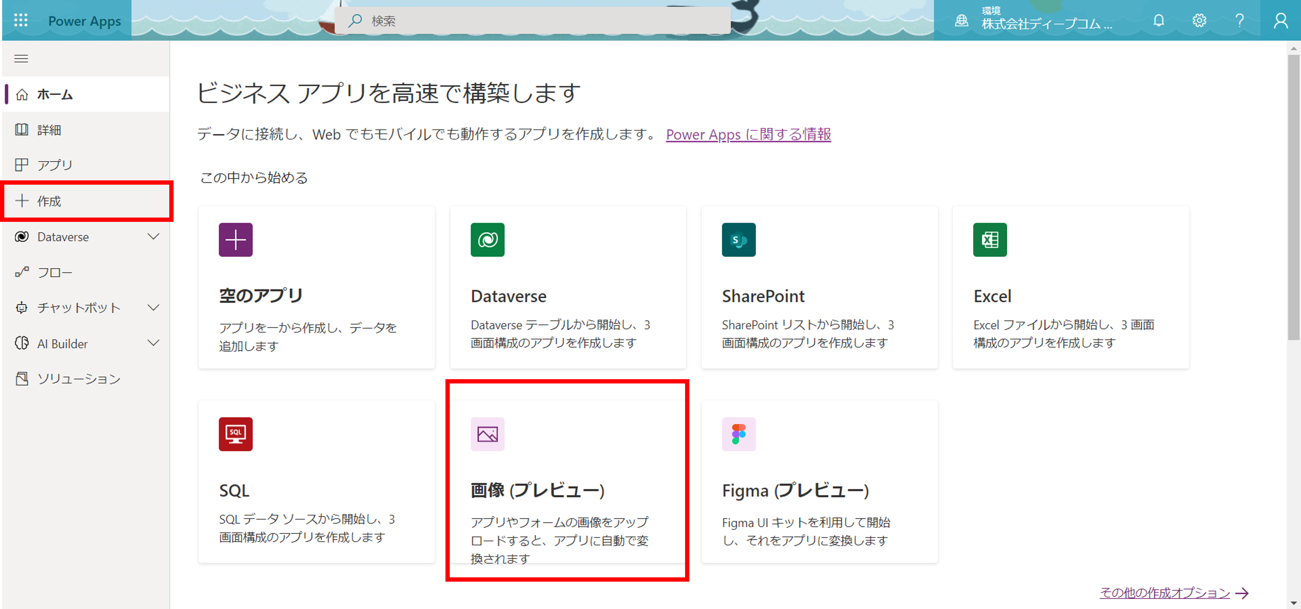Open the environment globe icon

(962, 21)
